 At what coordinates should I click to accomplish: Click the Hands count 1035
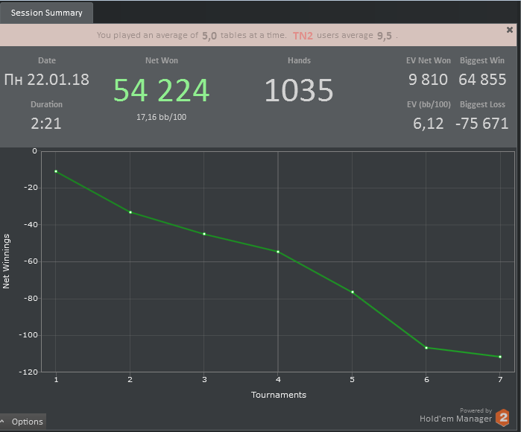299,90
